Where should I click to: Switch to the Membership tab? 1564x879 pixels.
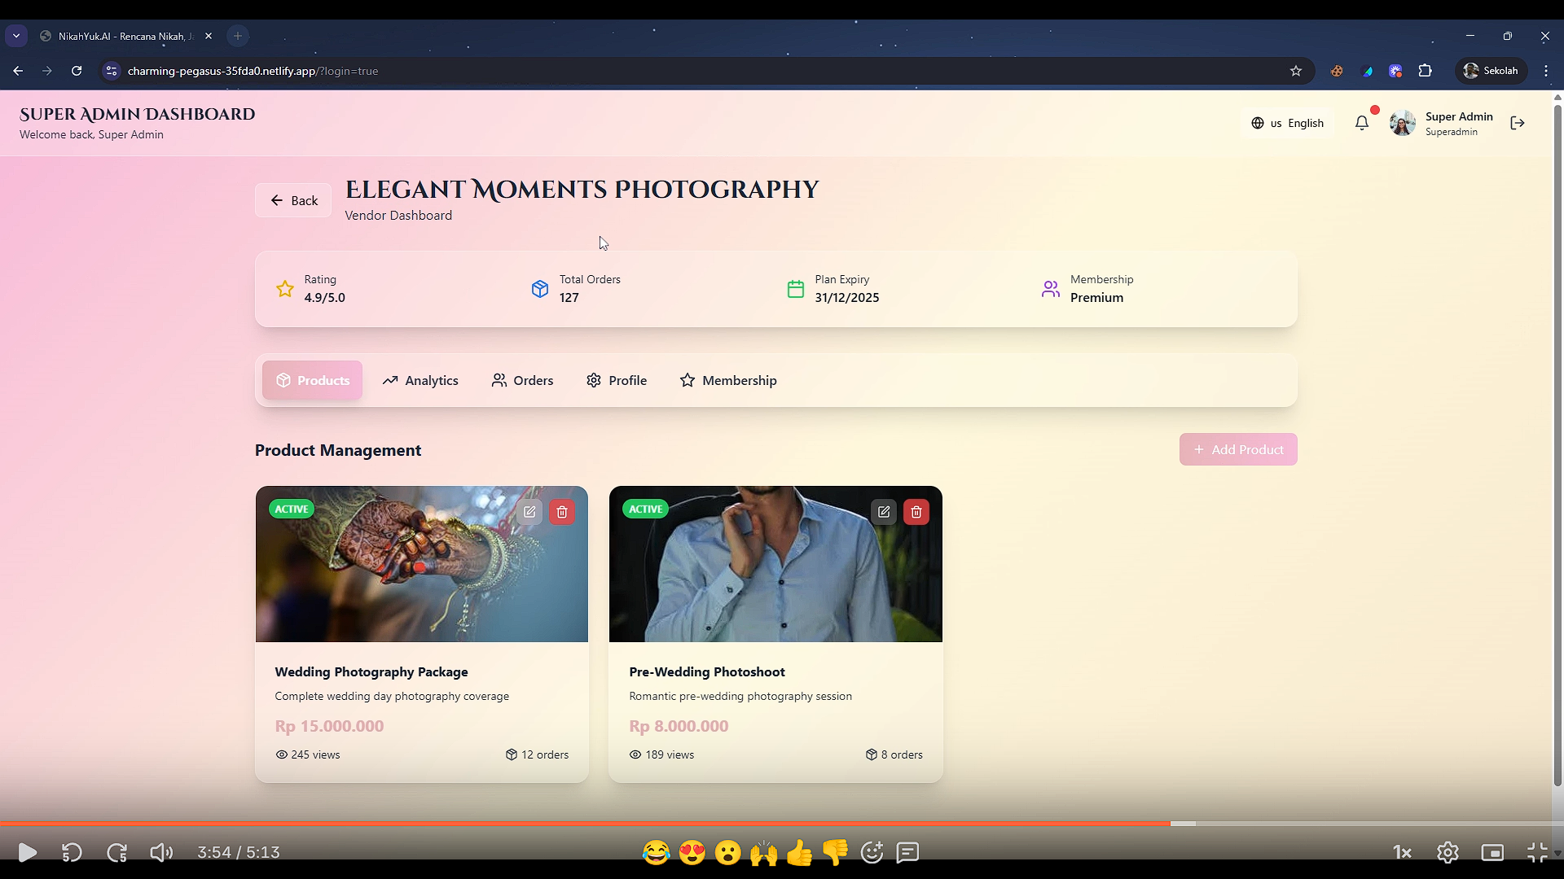[x=728, y=380]
